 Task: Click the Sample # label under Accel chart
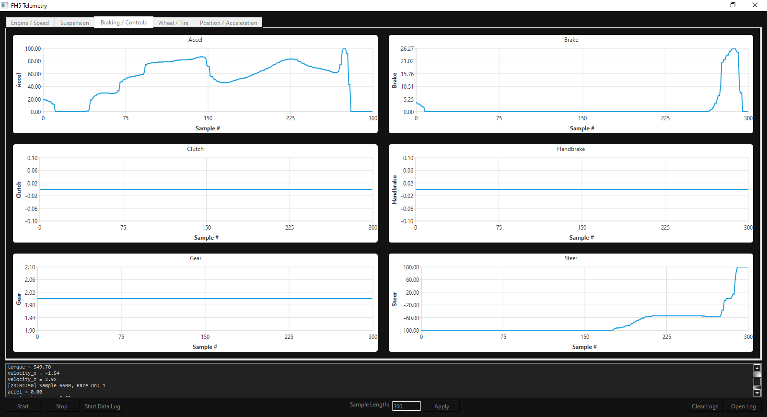(208, 128)
